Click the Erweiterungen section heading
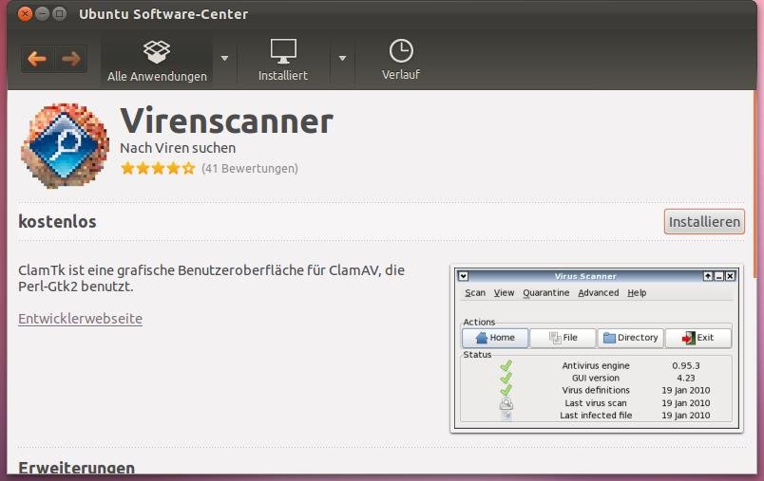Image resolution: width=764 pixels, height=481 pixels. pyautogui.click(x=77, y=468)
